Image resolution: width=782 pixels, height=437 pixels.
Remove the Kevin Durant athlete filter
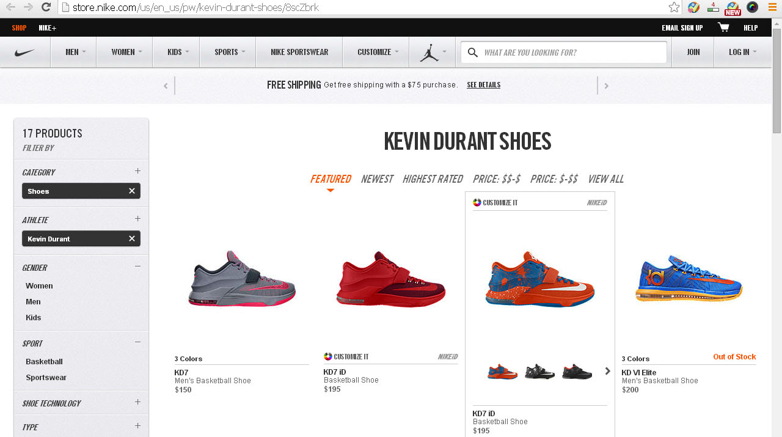(131, 238)
